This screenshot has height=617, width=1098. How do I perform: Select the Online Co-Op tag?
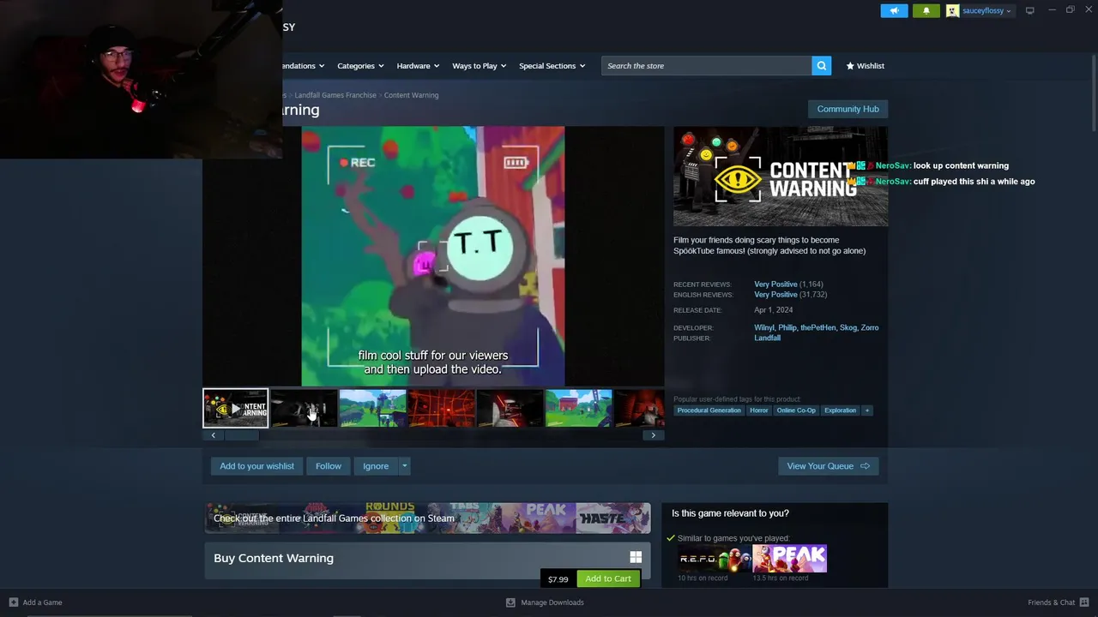(796, 410)
